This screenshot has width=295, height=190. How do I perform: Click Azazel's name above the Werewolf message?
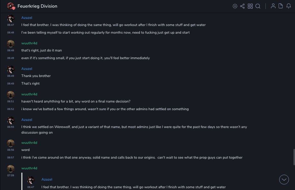coord(27,120)
